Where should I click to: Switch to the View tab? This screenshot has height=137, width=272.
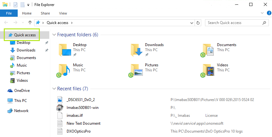[63, 13]
